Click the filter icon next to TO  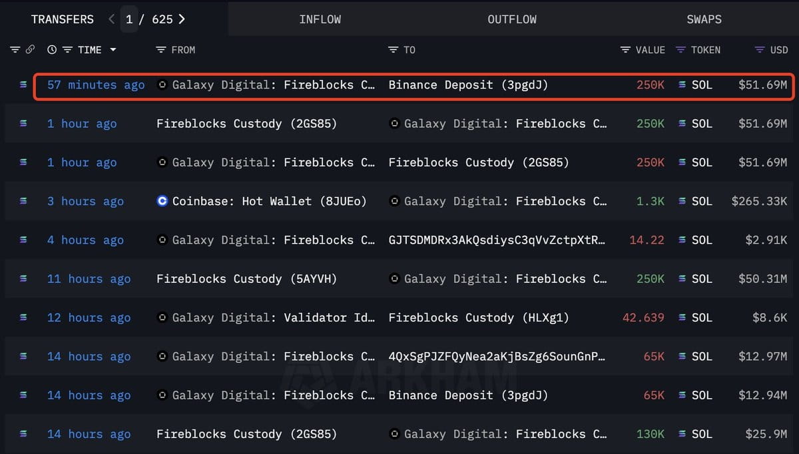tap(393, 50)
